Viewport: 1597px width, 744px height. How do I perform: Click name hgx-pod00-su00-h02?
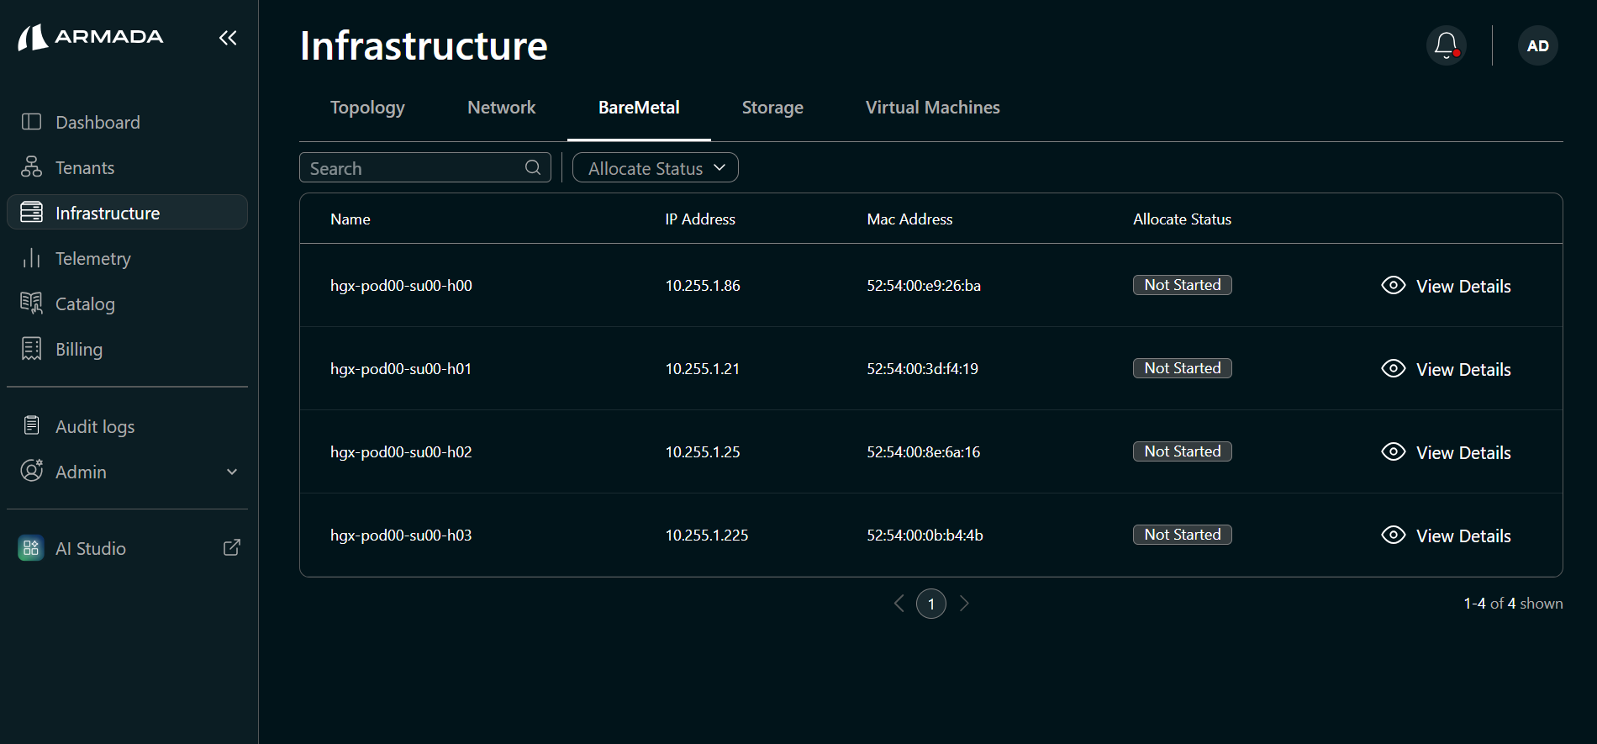tap(401, 451)
